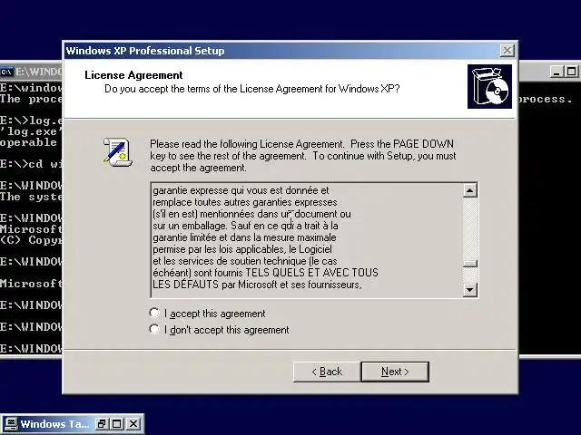Viewport: 581px width, 435px height.
Task: Click the scrollbar track above the thumb
Action: point(470,228)
